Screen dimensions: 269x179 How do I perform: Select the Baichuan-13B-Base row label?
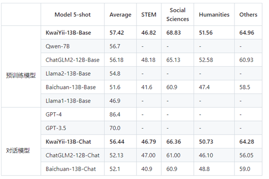click(71, 87)
